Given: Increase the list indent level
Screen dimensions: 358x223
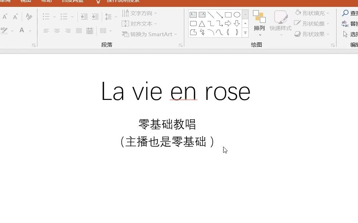Looking at the screenshot, I should coord(95,17).
